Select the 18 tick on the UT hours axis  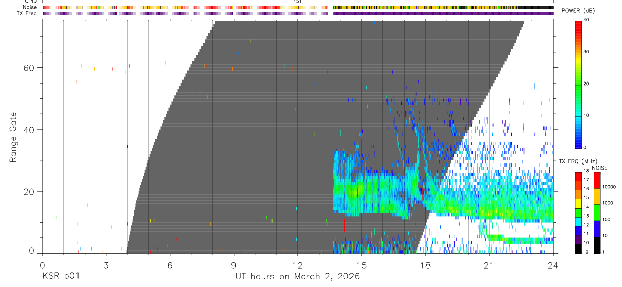tap(425, 264)
